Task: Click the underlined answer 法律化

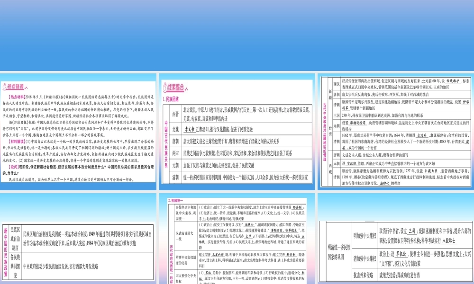Action: tap(385, 183)
